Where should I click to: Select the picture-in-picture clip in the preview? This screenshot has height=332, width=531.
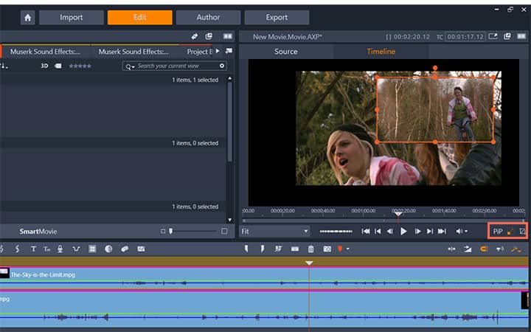pyautogui.click(x=435, y=110)
